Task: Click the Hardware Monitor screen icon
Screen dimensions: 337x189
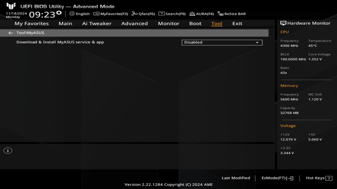Action: tap(283, 23)
